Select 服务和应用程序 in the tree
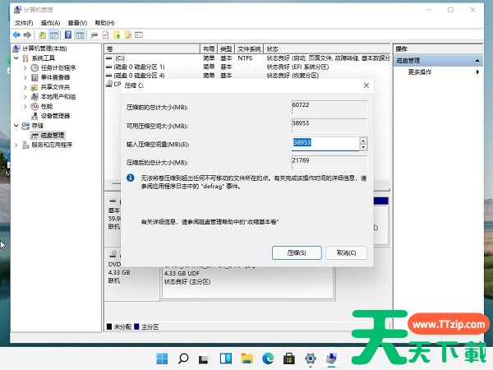The height and width of the screenshot is (370, 493). pos(52,145)
